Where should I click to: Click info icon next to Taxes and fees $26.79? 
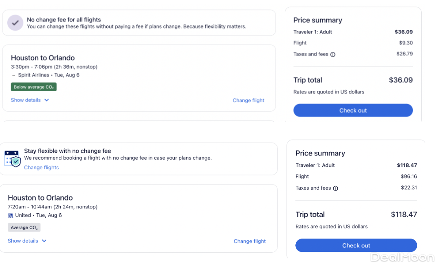(x=333, y=55)
